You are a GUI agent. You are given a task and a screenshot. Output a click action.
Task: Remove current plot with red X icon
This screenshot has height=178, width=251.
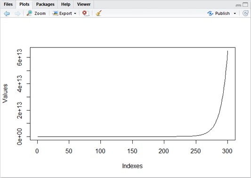[86, 13]
